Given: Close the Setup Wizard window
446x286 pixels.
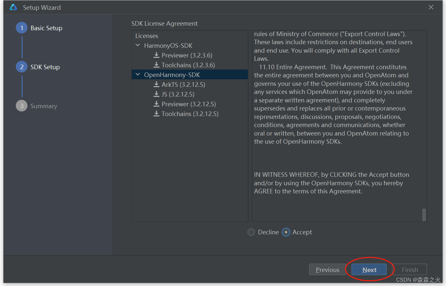Looking at the screenshot, I should [431, 7].
